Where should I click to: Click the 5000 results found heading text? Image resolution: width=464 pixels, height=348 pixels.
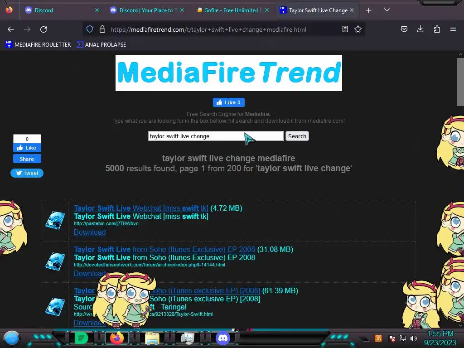point(228,169)
